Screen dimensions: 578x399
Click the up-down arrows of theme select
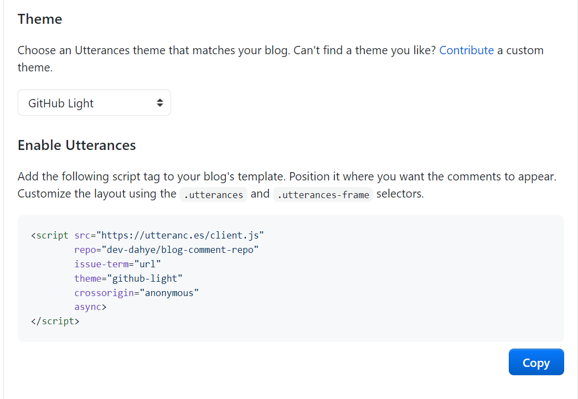point(159,102)
